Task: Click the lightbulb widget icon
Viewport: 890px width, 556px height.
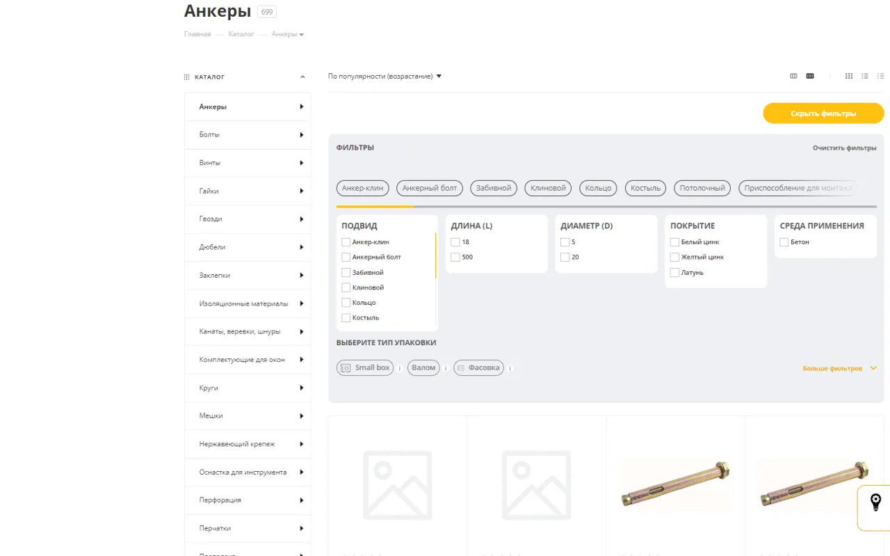Action: [x=875, y=501]
